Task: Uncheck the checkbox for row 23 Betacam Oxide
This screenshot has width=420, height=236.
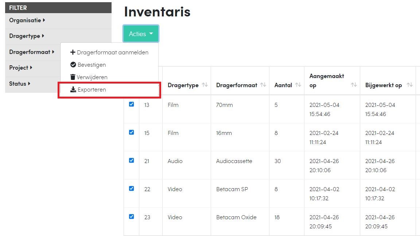Action: (131, 216)
